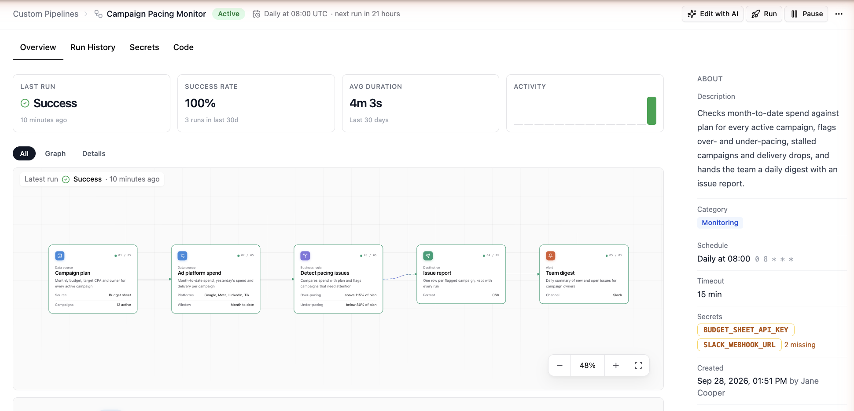Select the All view toggle

[24, 153]
